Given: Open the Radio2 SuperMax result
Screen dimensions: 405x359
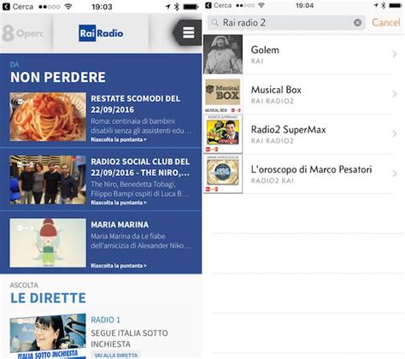Looking at the screenshot, I should point(304,134).
